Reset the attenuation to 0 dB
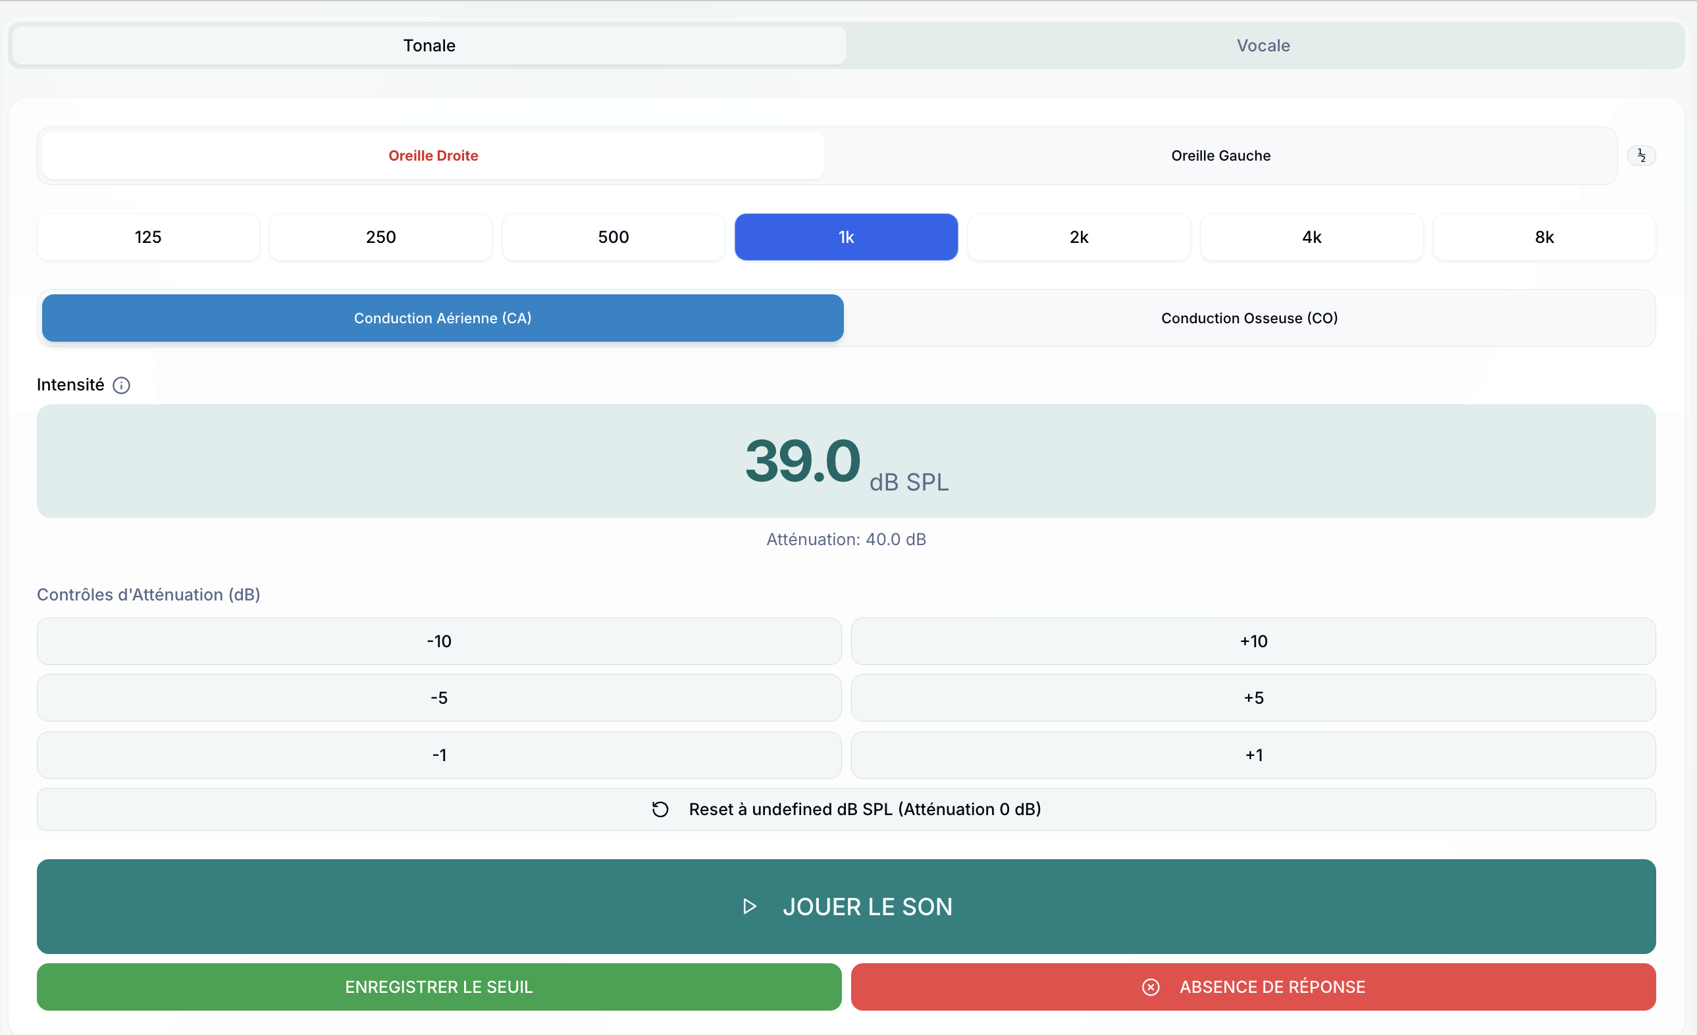This screenshot has height=1035, width=1697. coord(846,809)
